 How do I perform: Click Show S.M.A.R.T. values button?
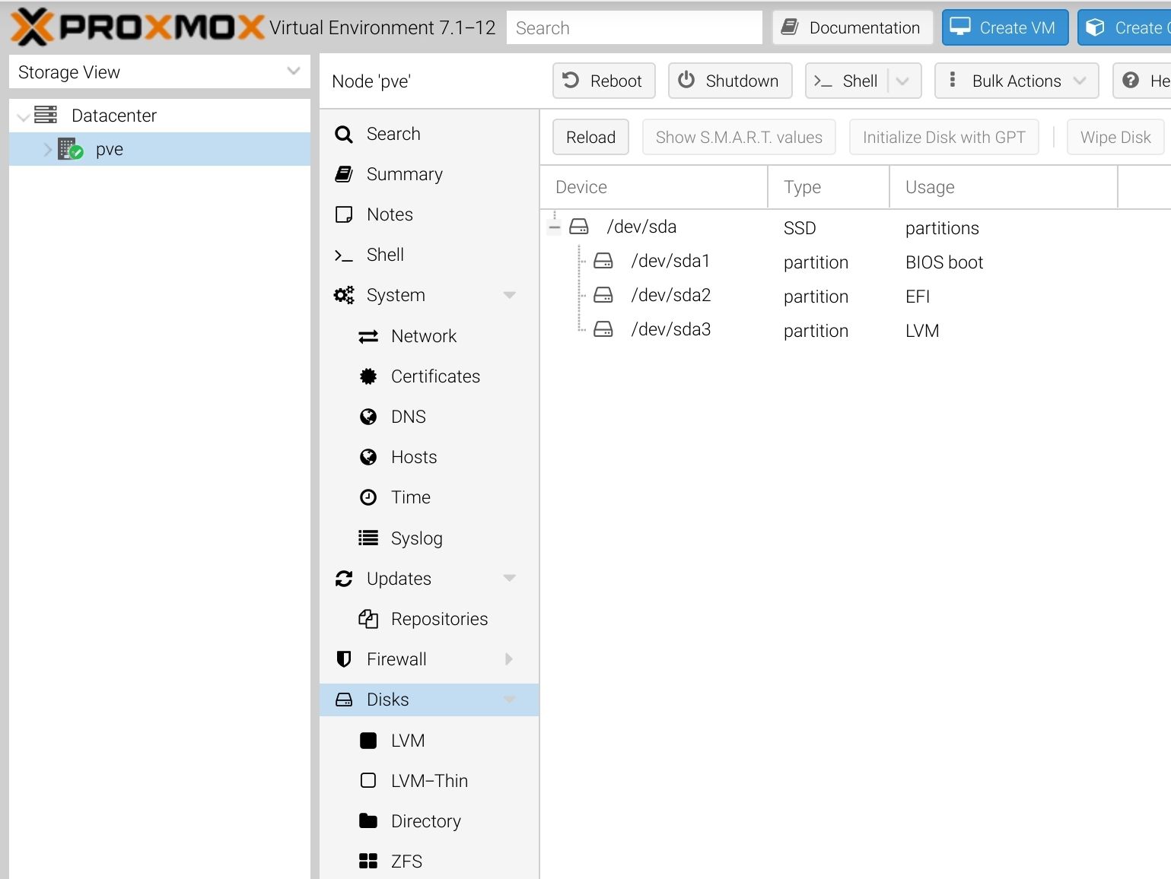pyautogui.click(x=739, y=137)
